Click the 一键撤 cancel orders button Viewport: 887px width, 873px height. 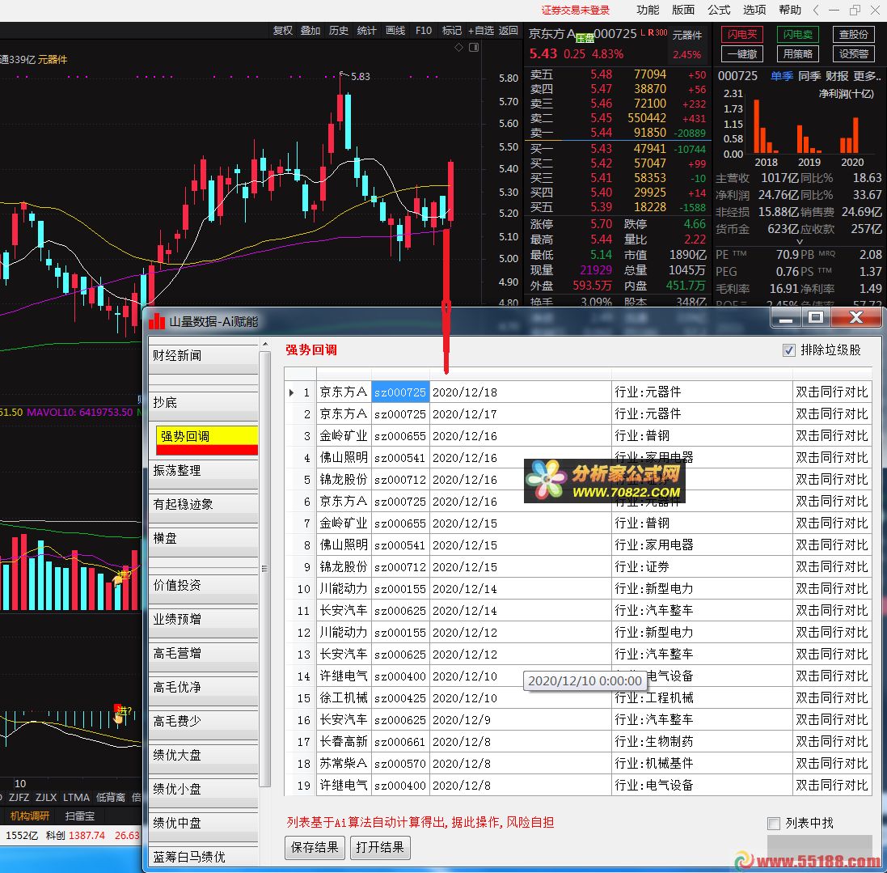click(742, 54)
